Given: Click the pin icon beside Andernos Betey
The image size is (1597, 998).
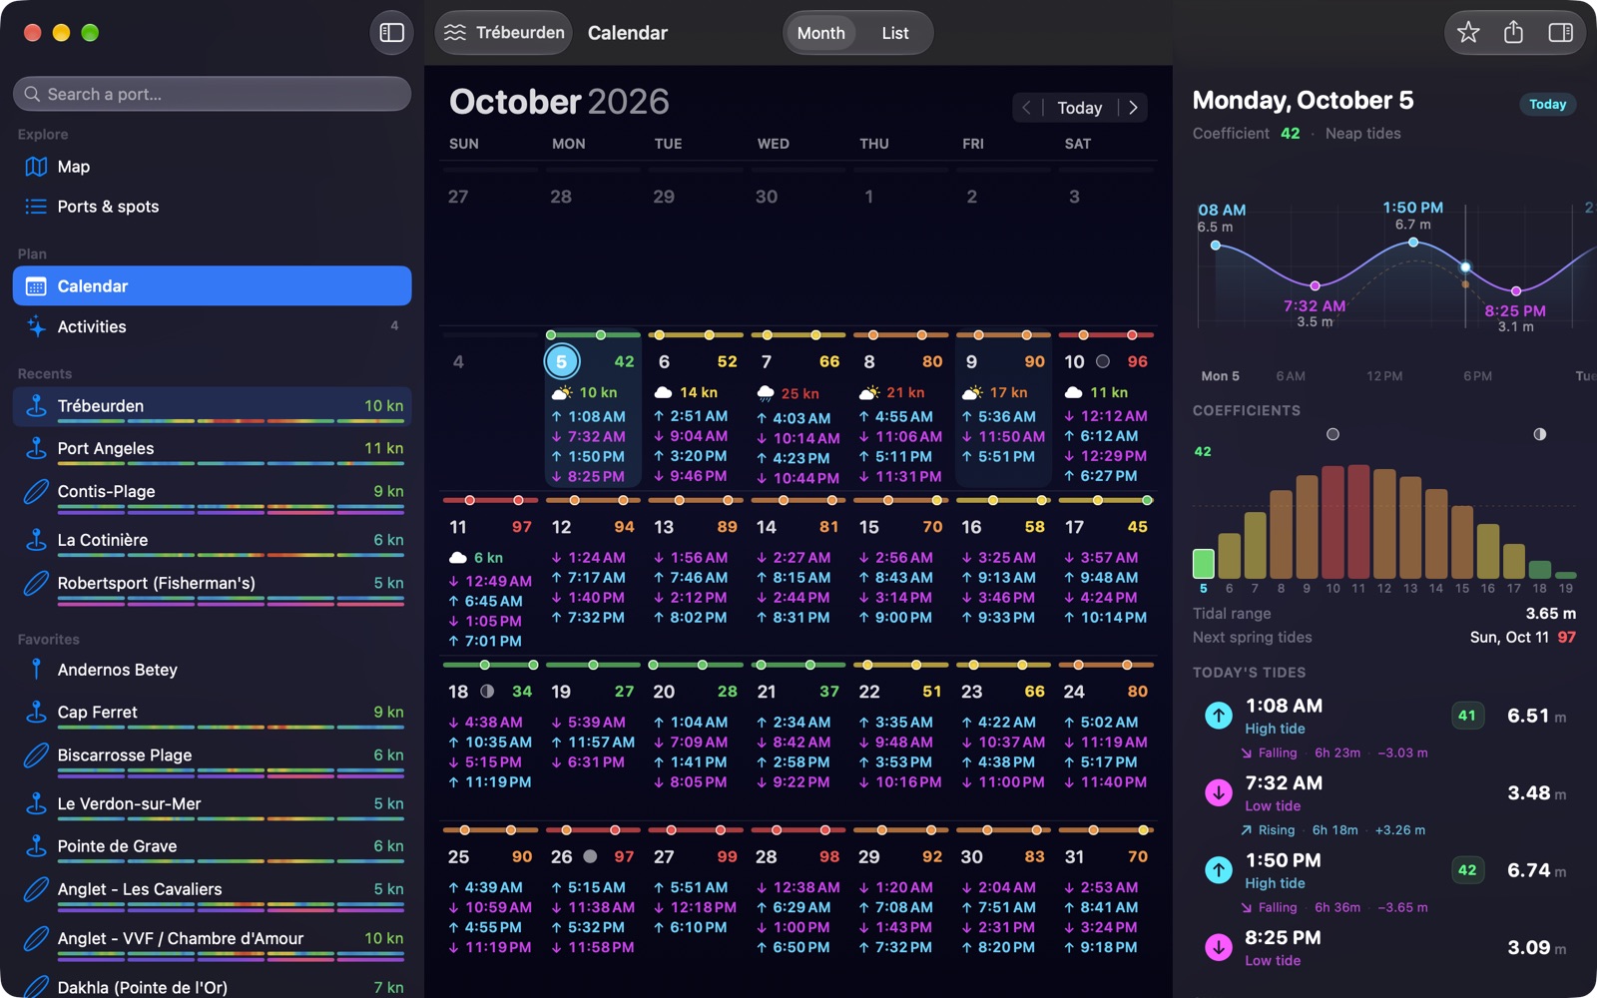Looking at the screenshot, I should pos(36,670).
